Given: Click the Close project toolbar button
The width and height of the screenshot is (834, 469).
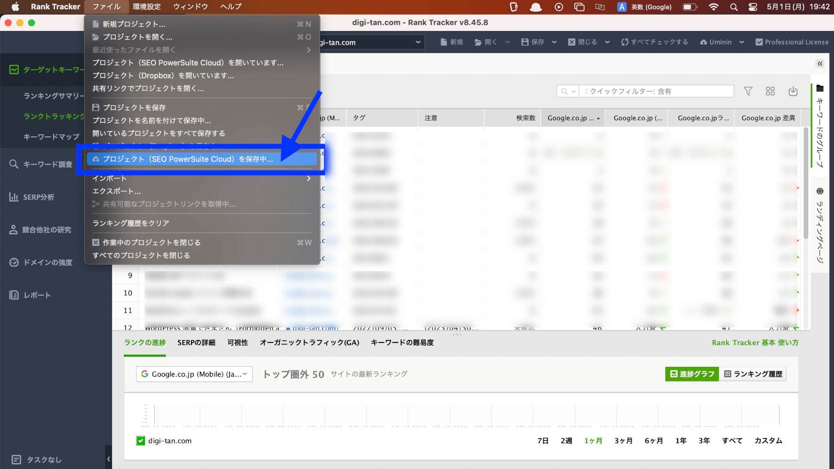Looking at the screenshot, I should 583,42.
